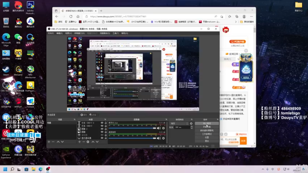The image size is (308, 173).
Task: Open scene transition properties gear
Action: click(x=191, y=123)
